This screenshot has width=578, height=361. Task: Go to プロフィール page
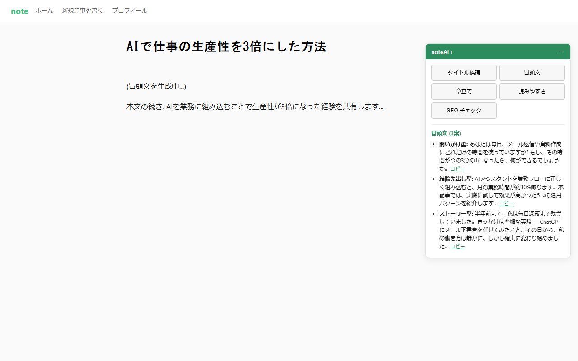pyautogui.click(x=130, y=11)
